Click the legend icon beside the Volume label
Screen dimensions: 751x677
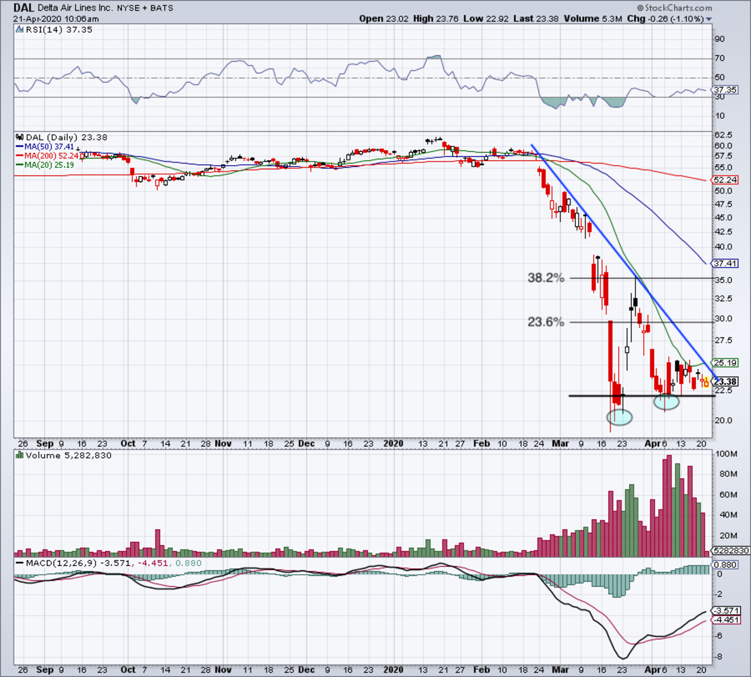(x=20, y=455)
